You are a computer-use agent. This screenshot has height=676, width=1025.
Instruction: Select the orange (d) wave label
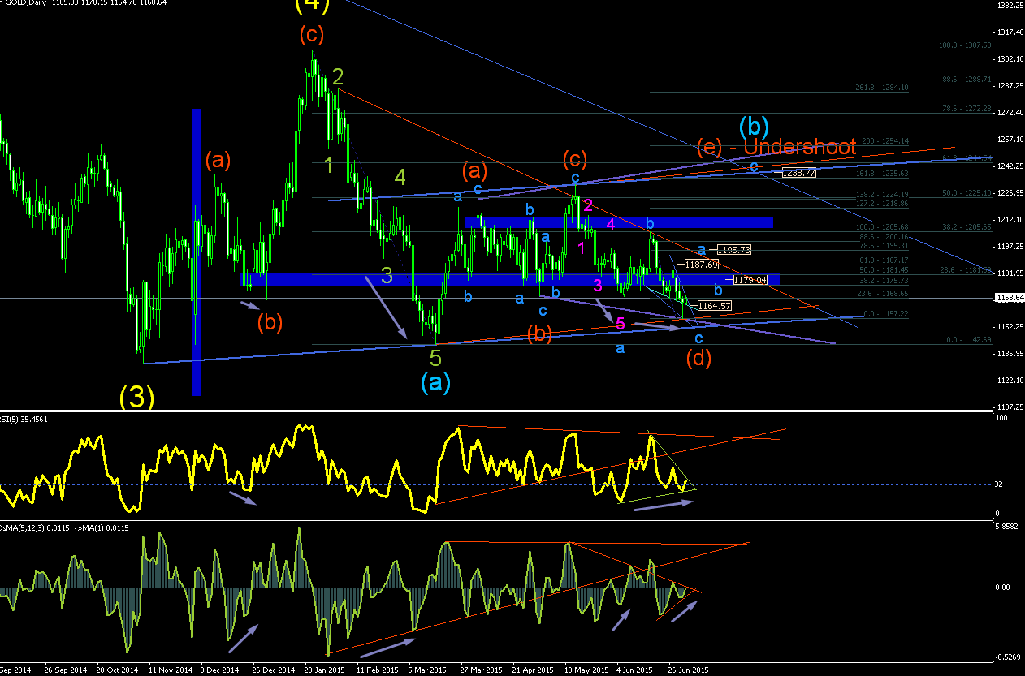tap(699, 357)
